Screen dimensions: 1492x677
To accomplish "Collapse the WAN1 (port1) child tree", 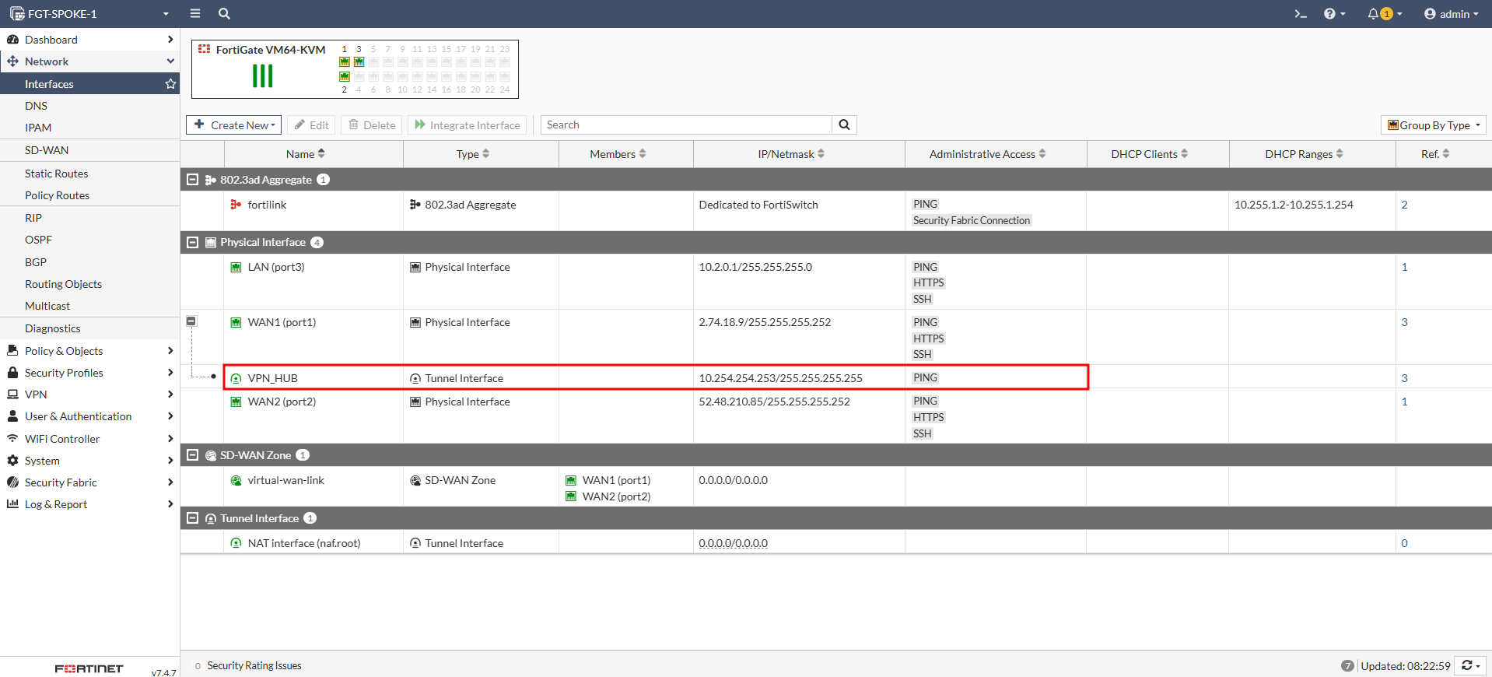I will 191,321.
